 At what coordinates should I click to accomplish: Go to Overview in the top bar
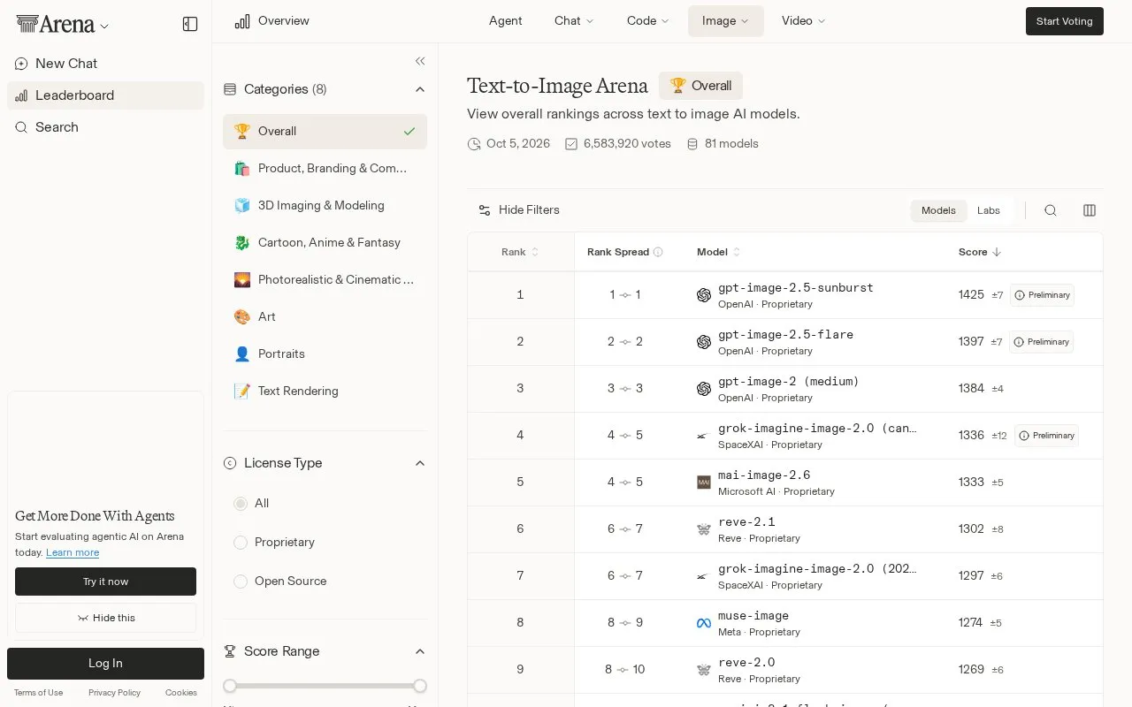[272, 21]
